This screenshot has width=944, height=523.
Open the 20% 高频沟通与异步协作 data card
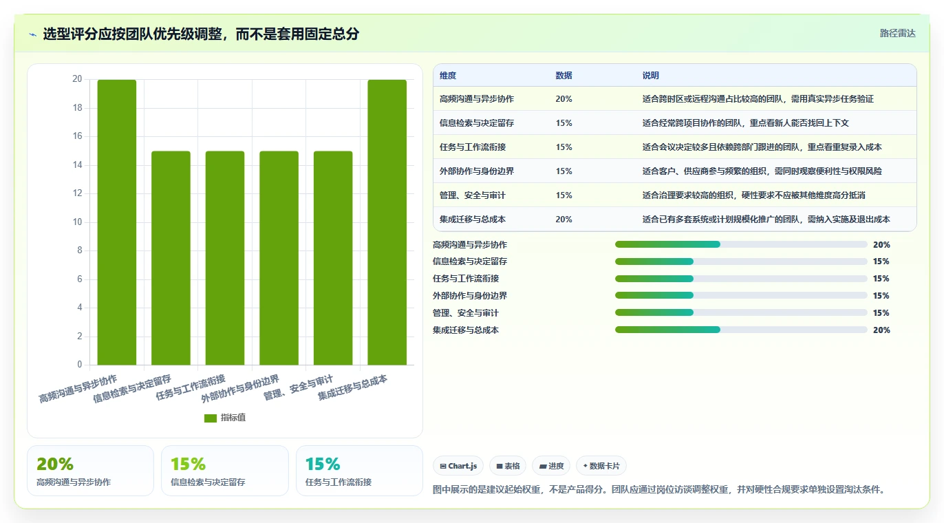pyautogui.click(x=90, y=471)
